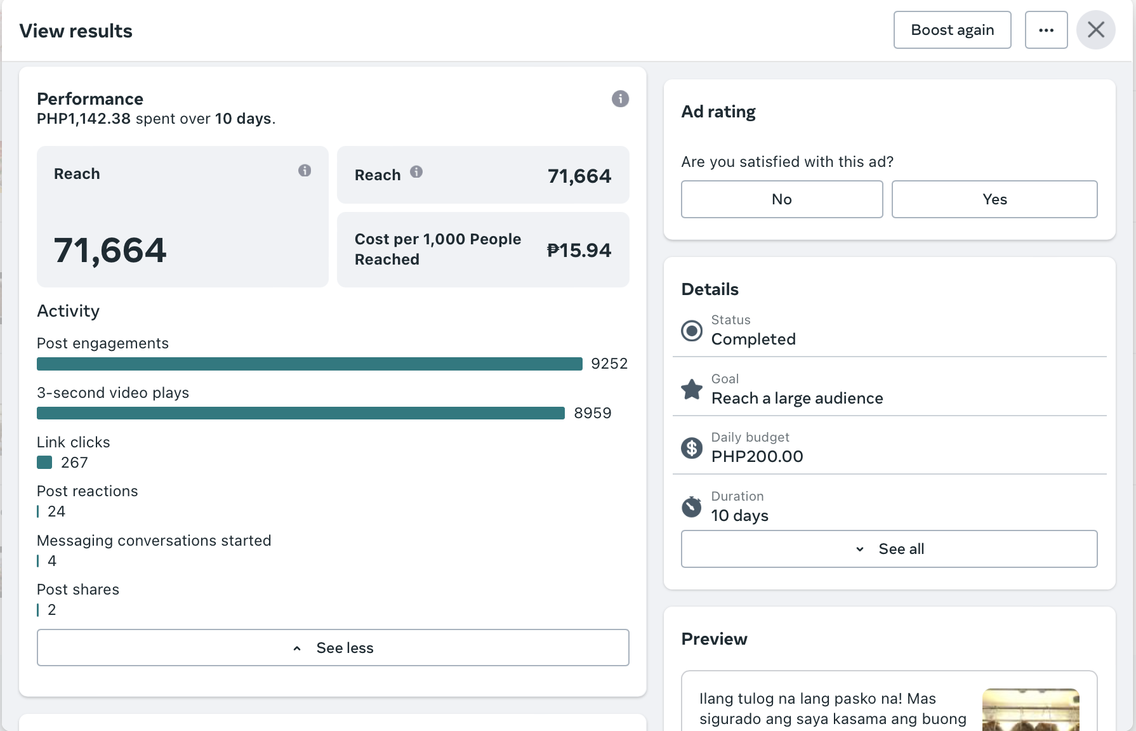Answer Yes to ad satisfaction
The height and width of the screenshot is (731, 1136).
pos(994,199)
